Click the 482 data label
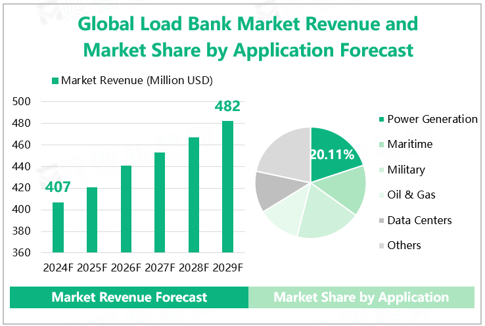 (227, 106)
